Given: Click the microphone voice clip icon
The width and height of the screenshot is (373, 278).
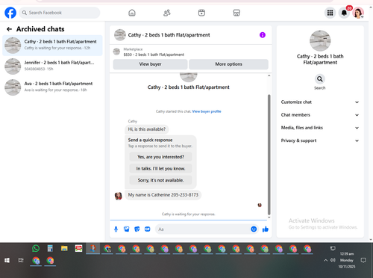Looking at the screenshot, I should (116, 229).
